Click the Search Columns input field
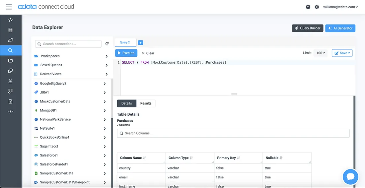 coord(233,133)
